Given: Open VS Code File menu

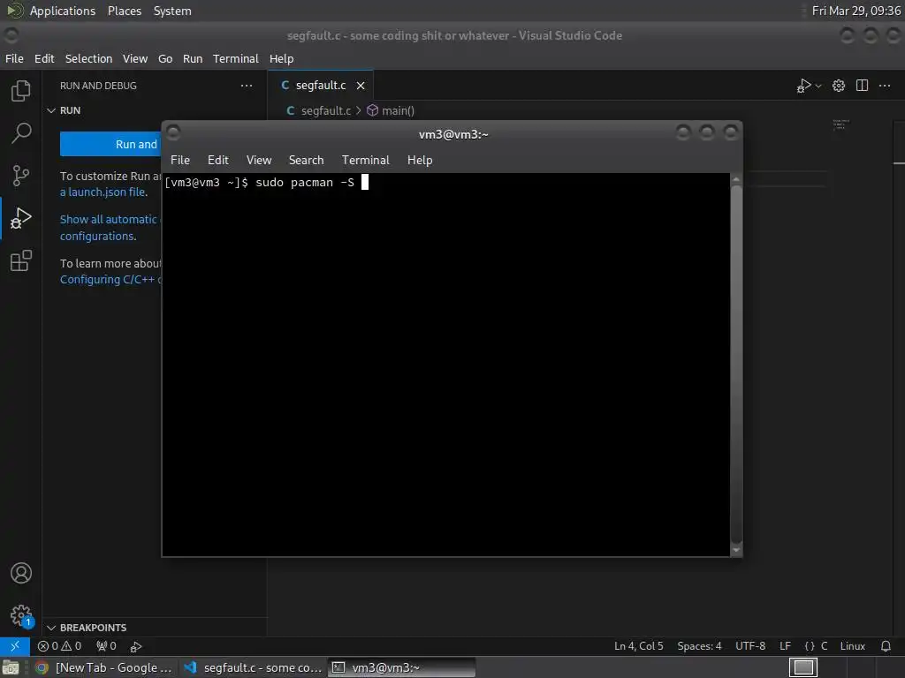Looking at the screenshot, I should pos(14,59).
